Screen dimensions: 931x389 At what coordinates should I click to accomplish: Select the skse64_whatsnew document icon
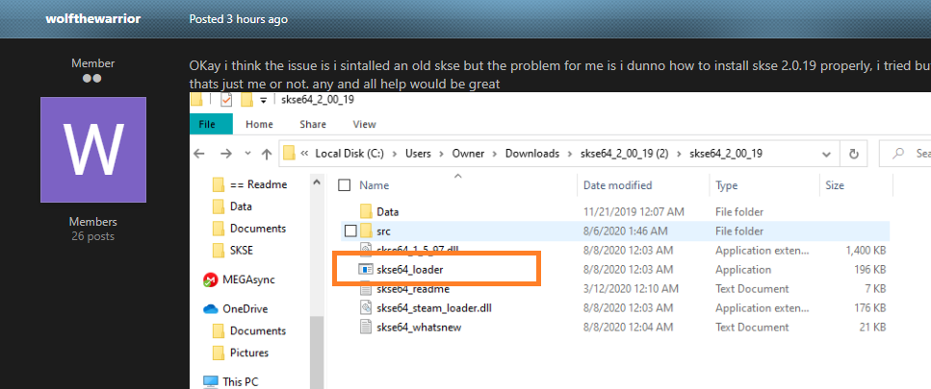tap(366, 327)
